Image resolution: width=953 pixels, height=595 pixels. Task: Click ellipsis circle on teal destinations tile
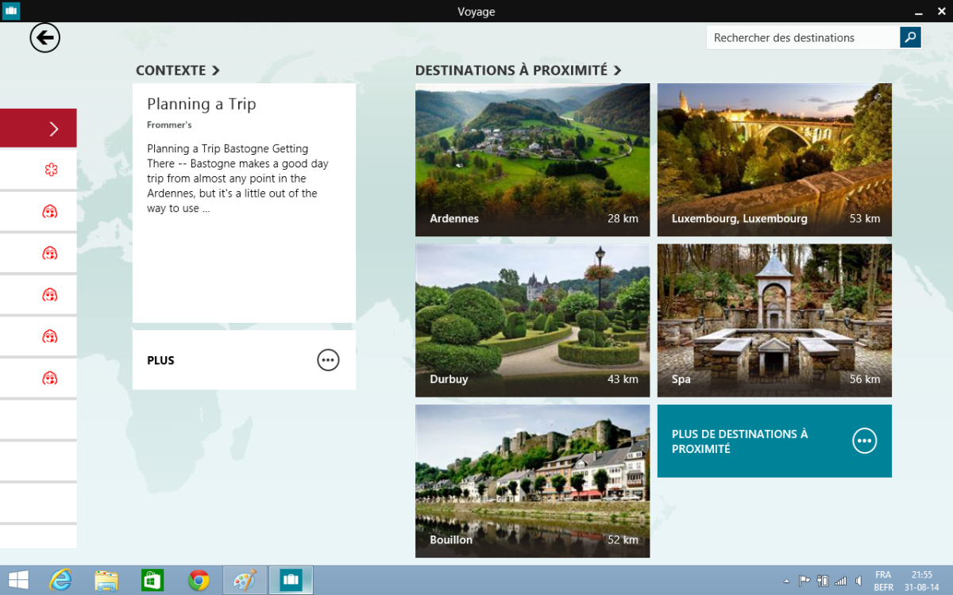[x=865, y=440]
